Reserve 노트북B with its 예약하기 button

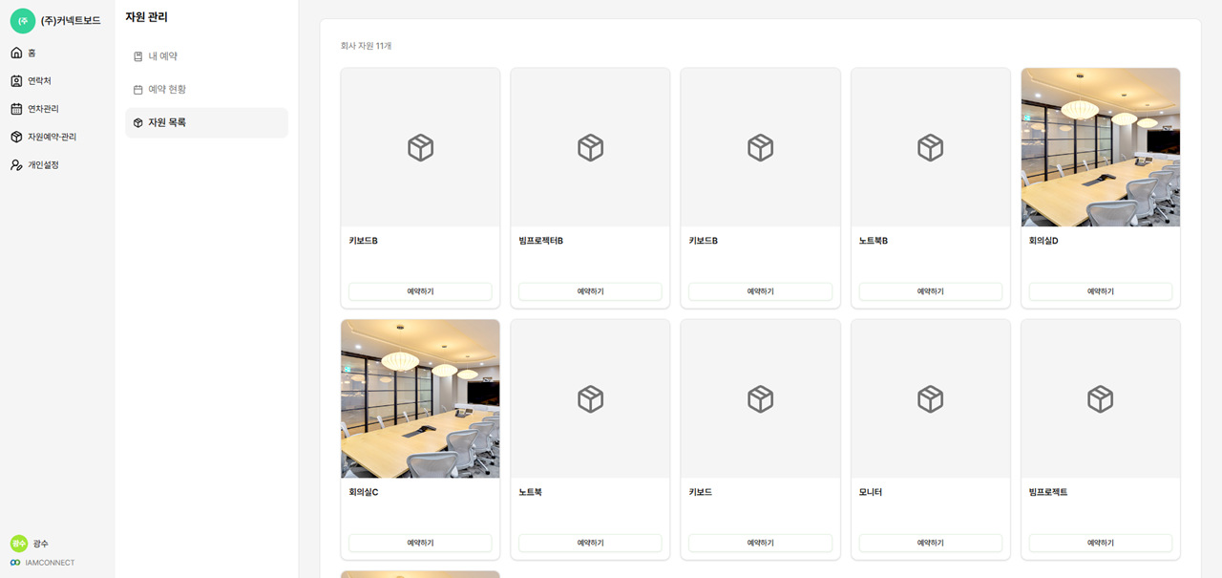pyautogui.click(x=930, y=291)
